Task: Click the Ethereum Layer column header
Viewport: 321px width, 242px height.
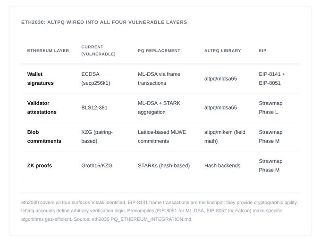Action: (48, 50)
